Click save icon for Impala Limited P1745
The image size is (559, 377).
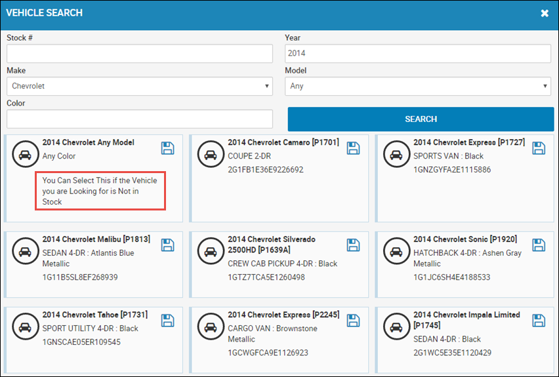[x=539, y=321]
